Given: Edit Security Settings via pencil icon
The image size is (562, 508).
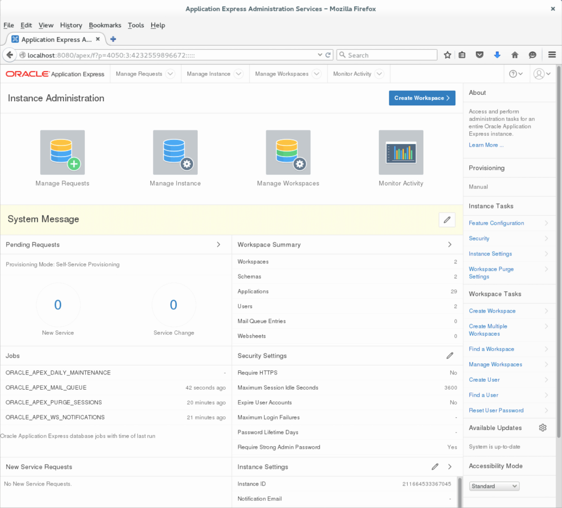Looking at the screenshot, I should [x=449, y=356].
